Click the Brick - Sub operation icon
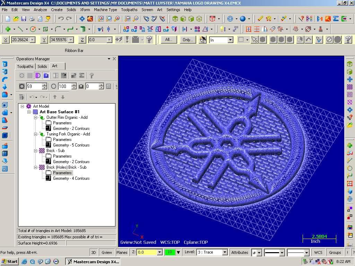 point(42,151)
